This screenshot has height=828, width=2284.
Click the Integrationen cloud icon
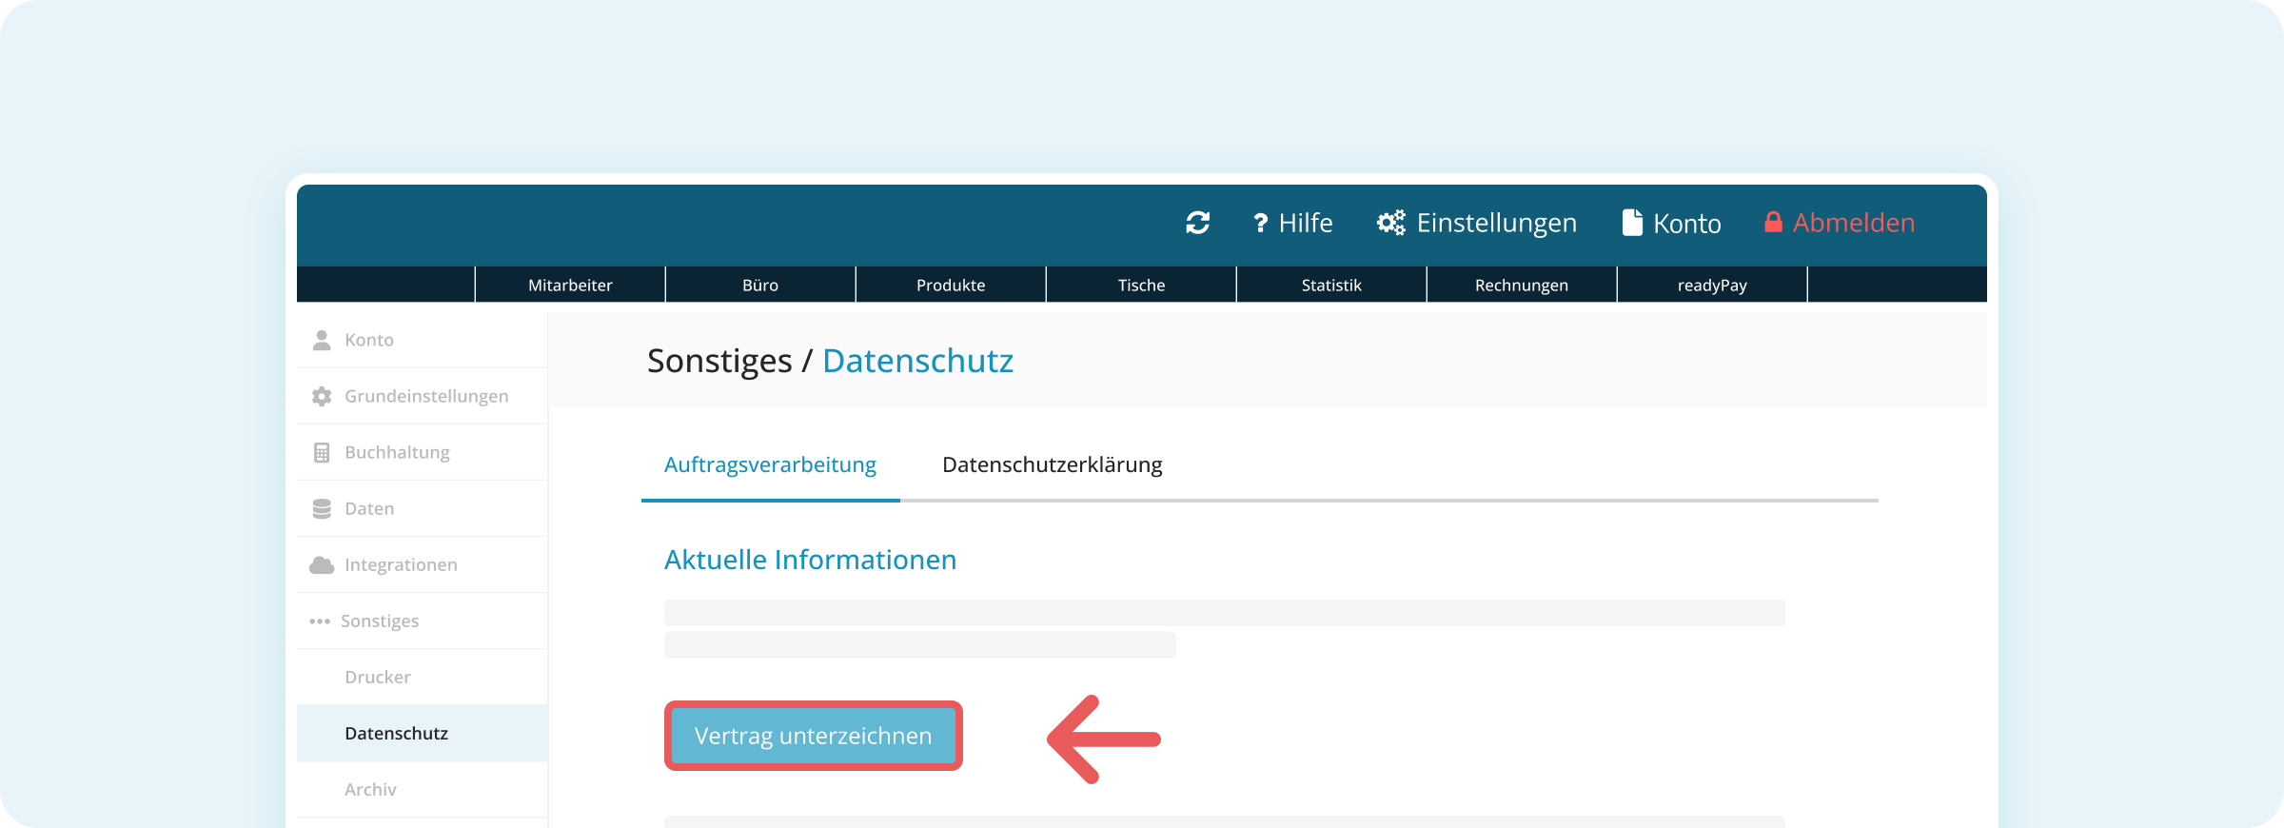click(322, 564)
